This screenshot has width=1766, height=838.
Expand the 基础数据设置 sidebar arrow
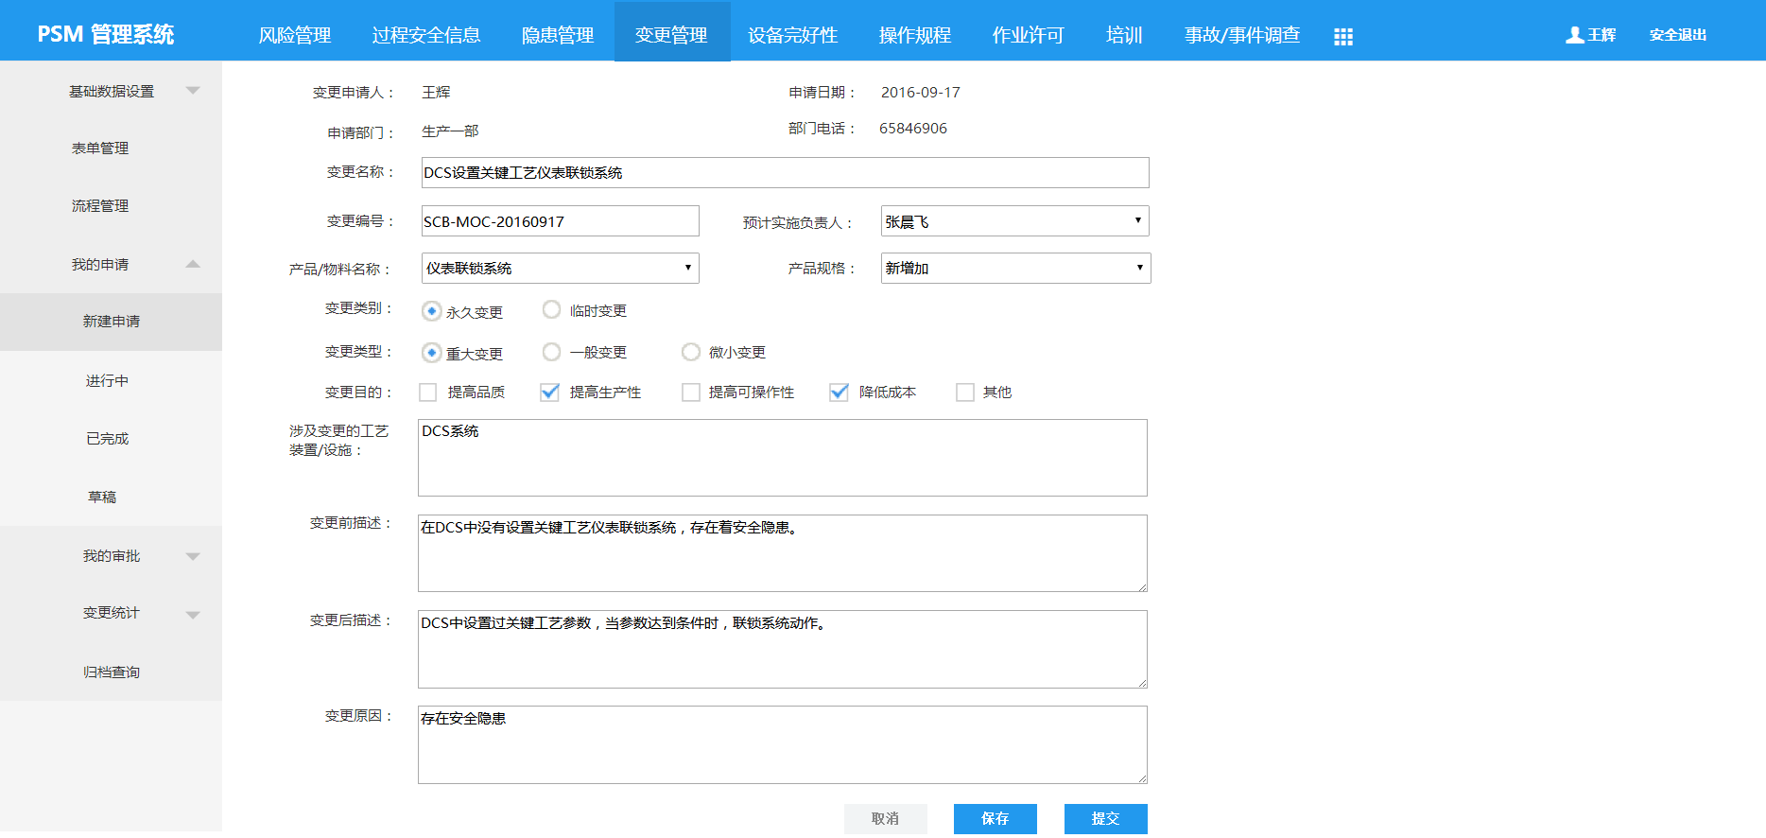click(193, 91)
